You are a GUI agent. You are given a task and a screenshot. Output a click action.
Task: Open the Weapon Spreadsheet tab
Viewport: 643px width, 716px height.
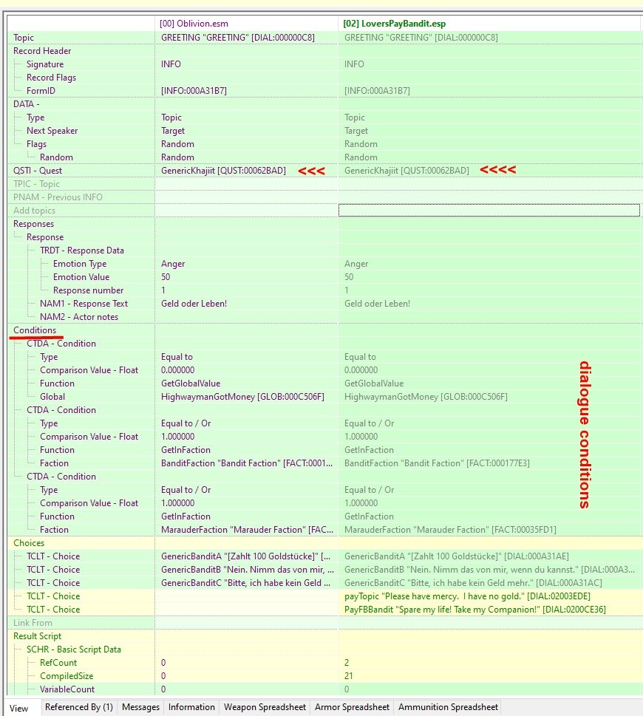(x=265, y=707)
